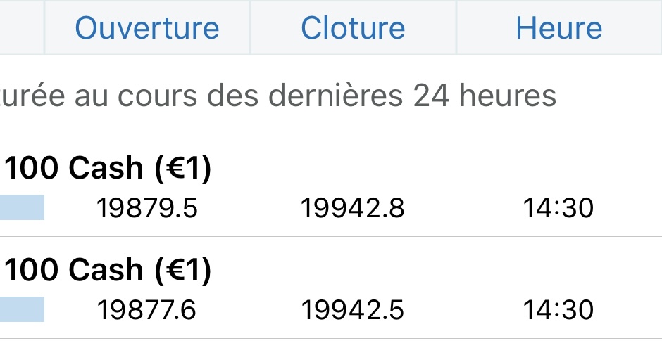The width and height of the screenshot is (662, 355).
Task: Click the second row's 14:30 time
Action: point(558,309)
